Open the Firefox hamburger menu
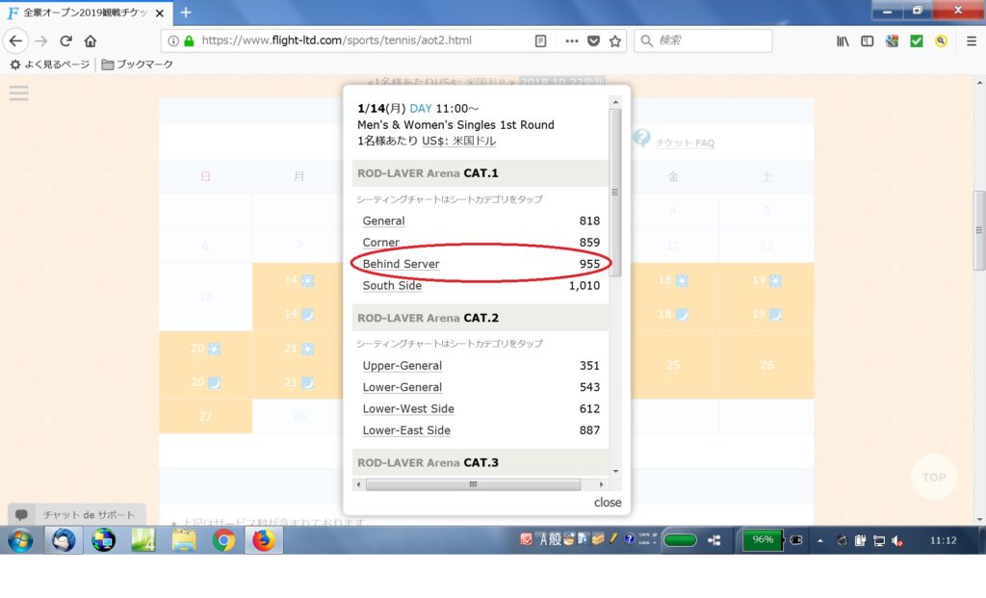Screen dimensions: 986x598 pyautogui.click(x=971, y=40)
